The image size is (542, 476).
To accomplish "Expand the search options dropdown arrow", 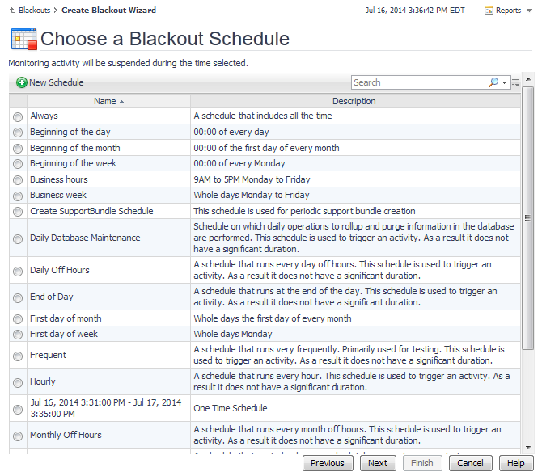I will coord(505,82).
